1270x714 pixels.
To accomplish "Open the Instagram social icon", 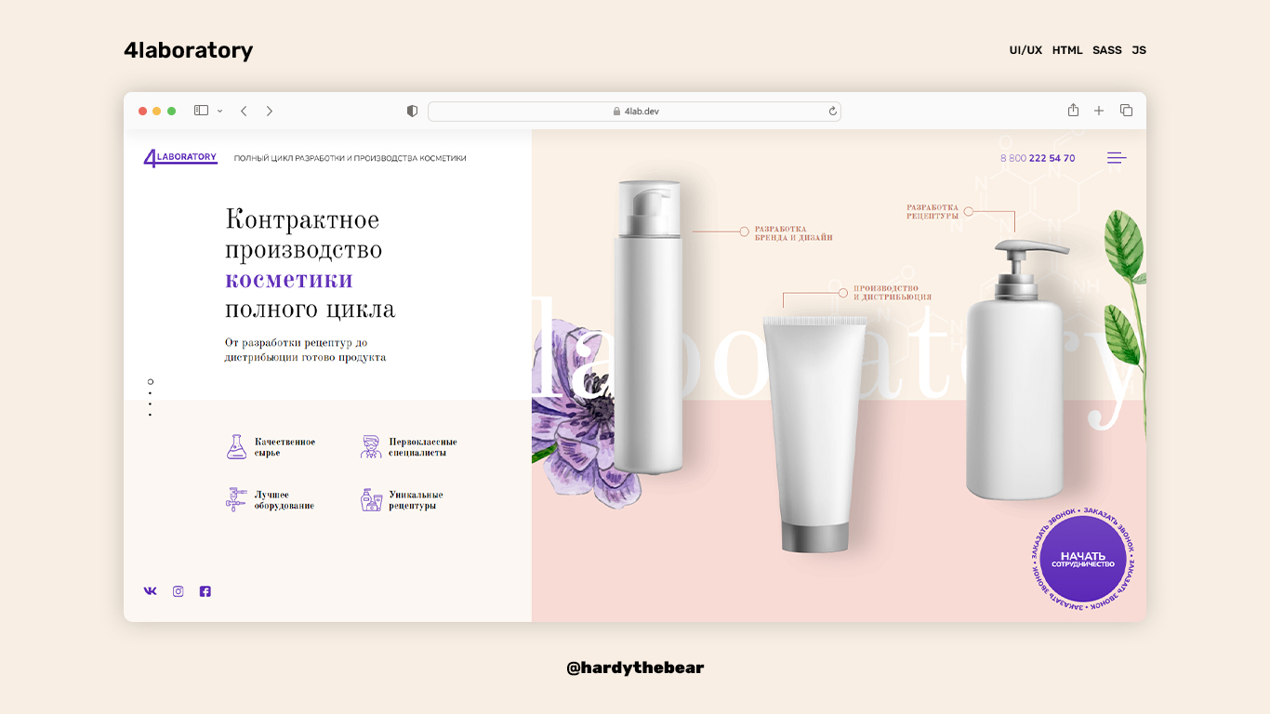I will click(x=178, y=591).
